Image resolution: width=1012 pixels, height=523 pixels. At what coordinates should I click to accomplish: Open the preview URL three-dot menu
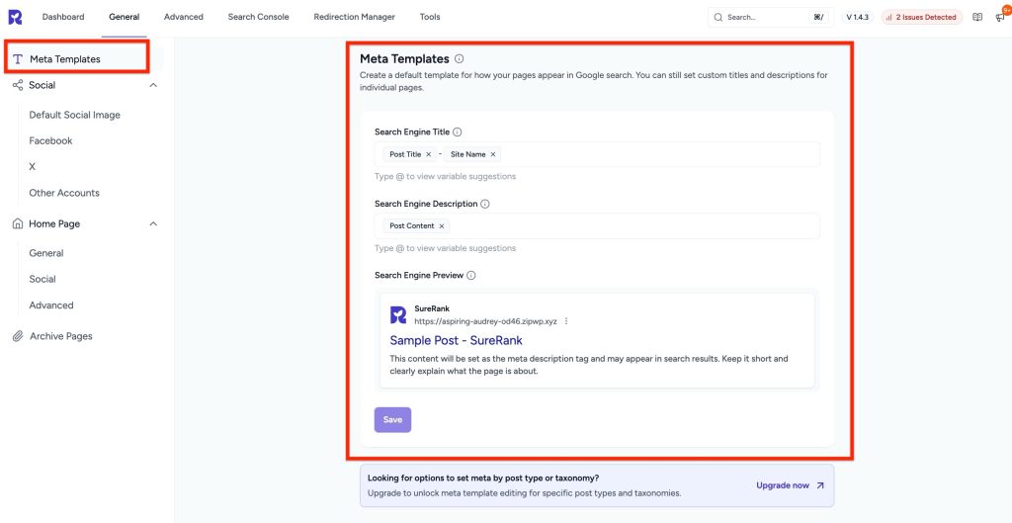coord(566,321)
